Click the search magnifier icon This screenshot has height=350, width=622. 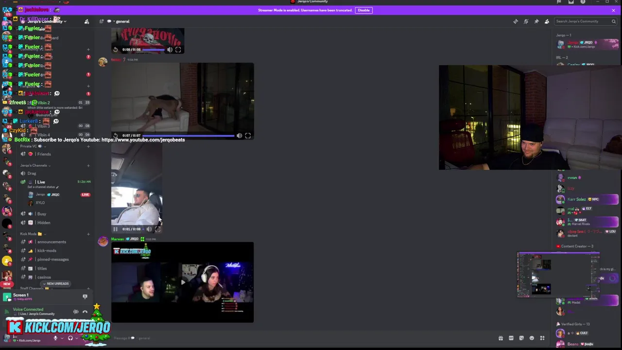[614, 21]
